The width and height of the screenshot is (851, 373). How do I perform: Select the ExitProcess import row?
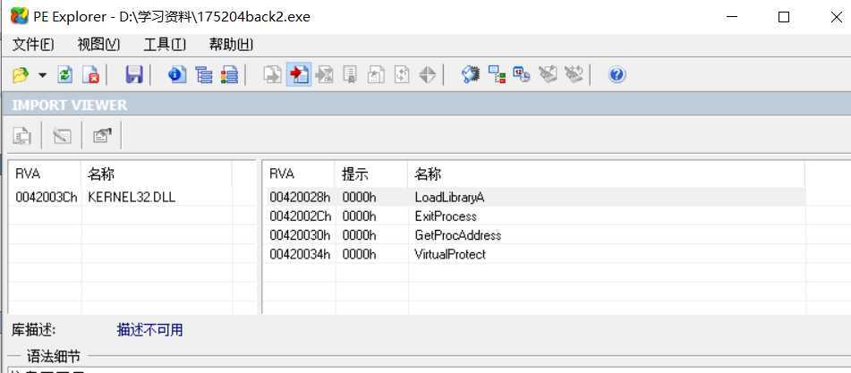click(534, 216)
